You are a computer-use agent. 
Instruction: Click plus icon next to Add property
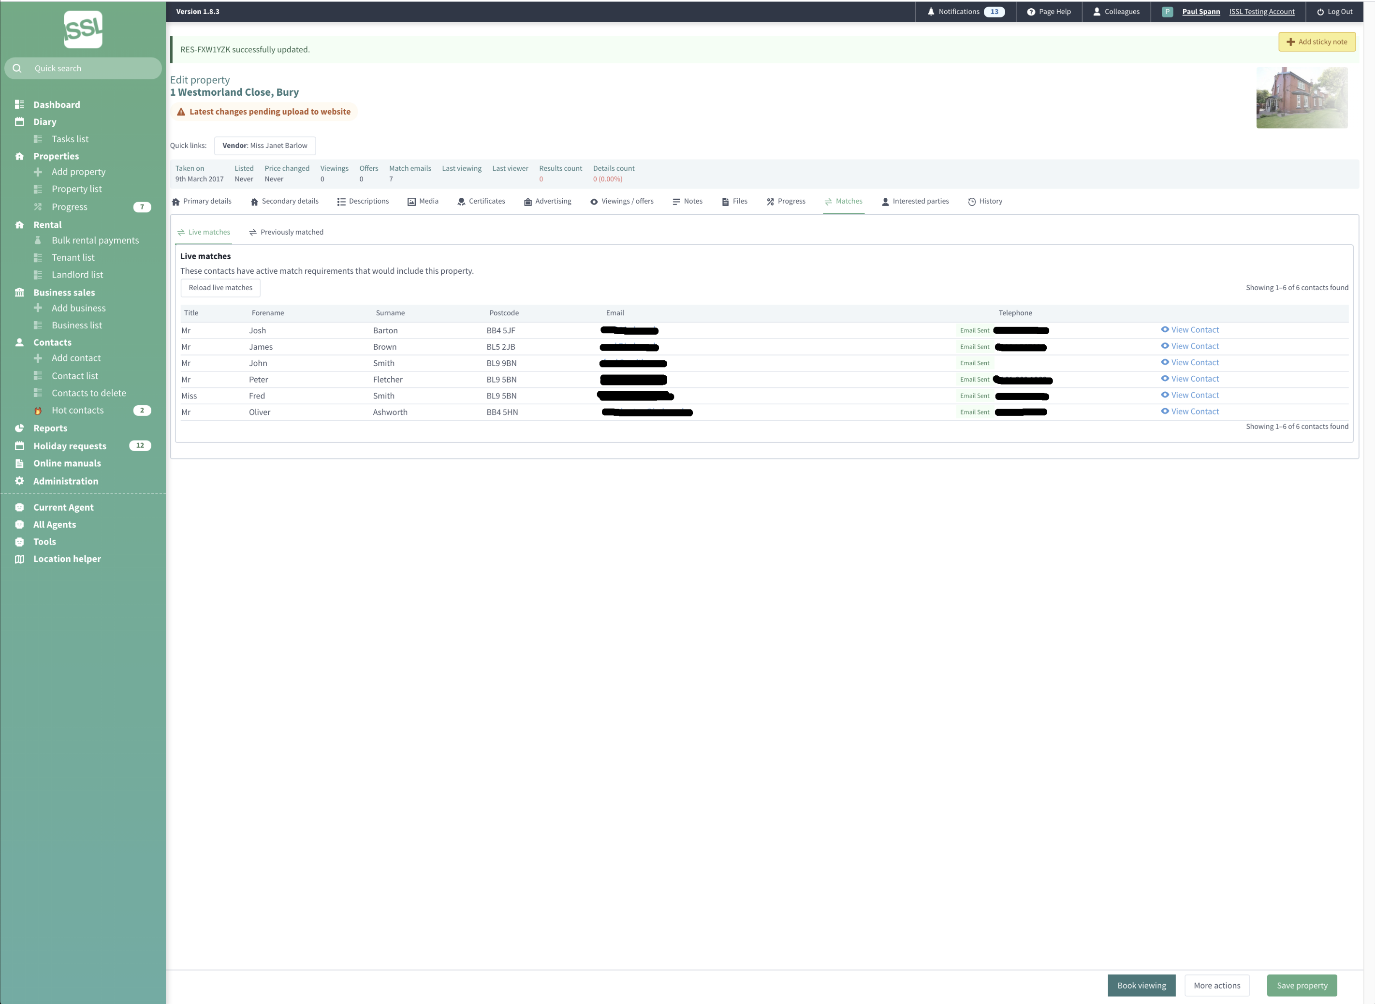(38, 172)
